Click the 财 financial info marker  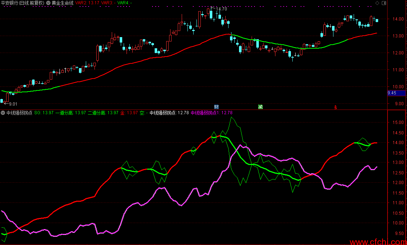coord(216,107)
